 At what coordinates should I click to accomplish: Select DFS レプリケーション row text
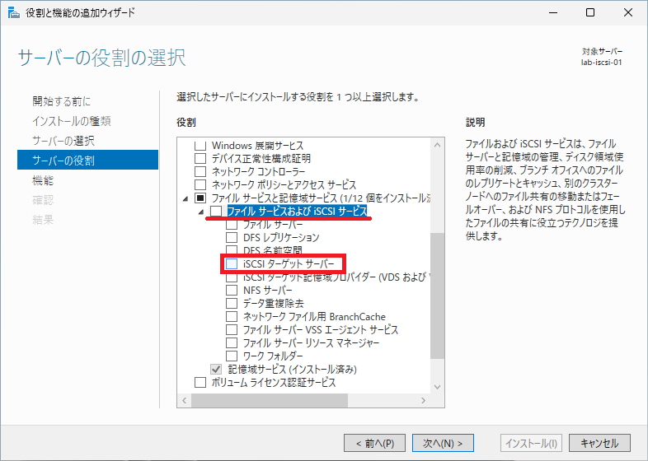[281, 237]
